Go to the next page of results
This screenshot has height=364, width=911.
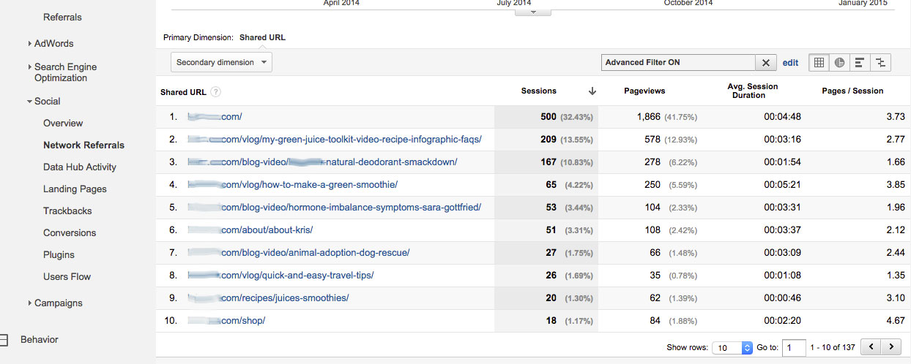(891, 347)
